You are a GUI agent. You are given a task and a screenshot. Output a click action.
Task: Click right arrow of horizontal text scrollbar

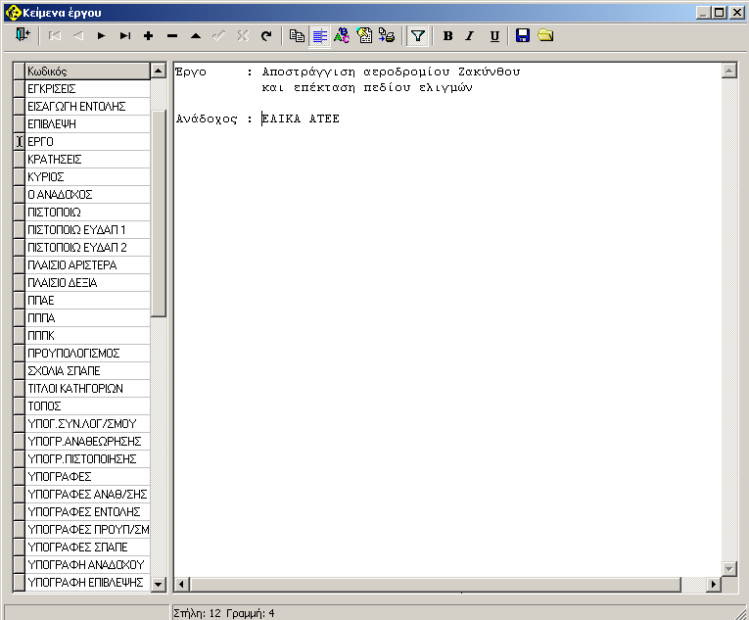tap(713, 585)
